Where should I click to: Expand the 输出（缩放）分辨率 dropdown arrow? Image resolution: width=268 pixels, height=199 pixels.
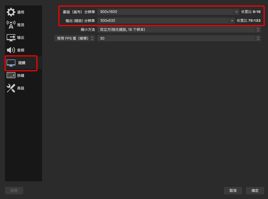coord(232,21)
